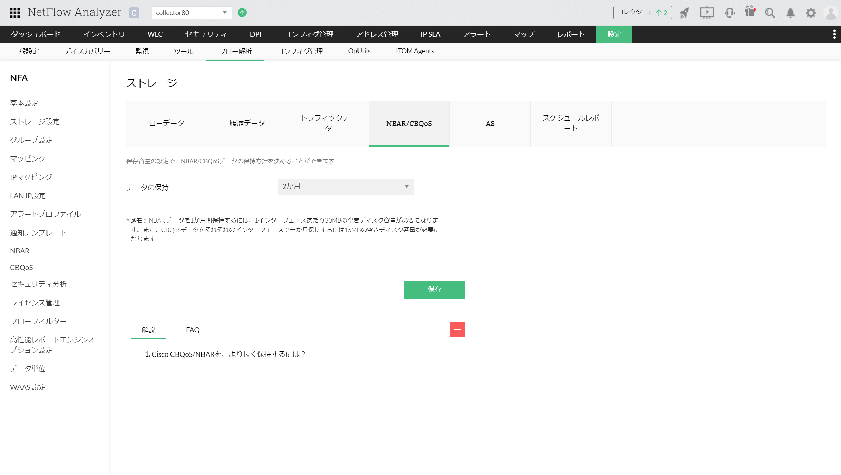The height and width of the screenshot is (475, 841).
Task: Click the settings gear icon
Action: [811, 13]
